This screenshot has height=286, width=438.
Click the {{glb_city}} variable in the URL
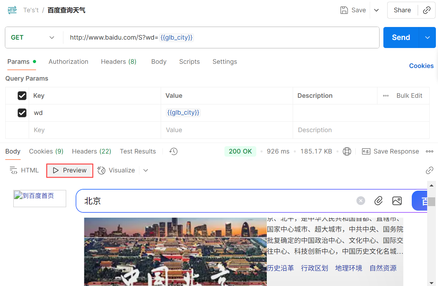[176, 38]
